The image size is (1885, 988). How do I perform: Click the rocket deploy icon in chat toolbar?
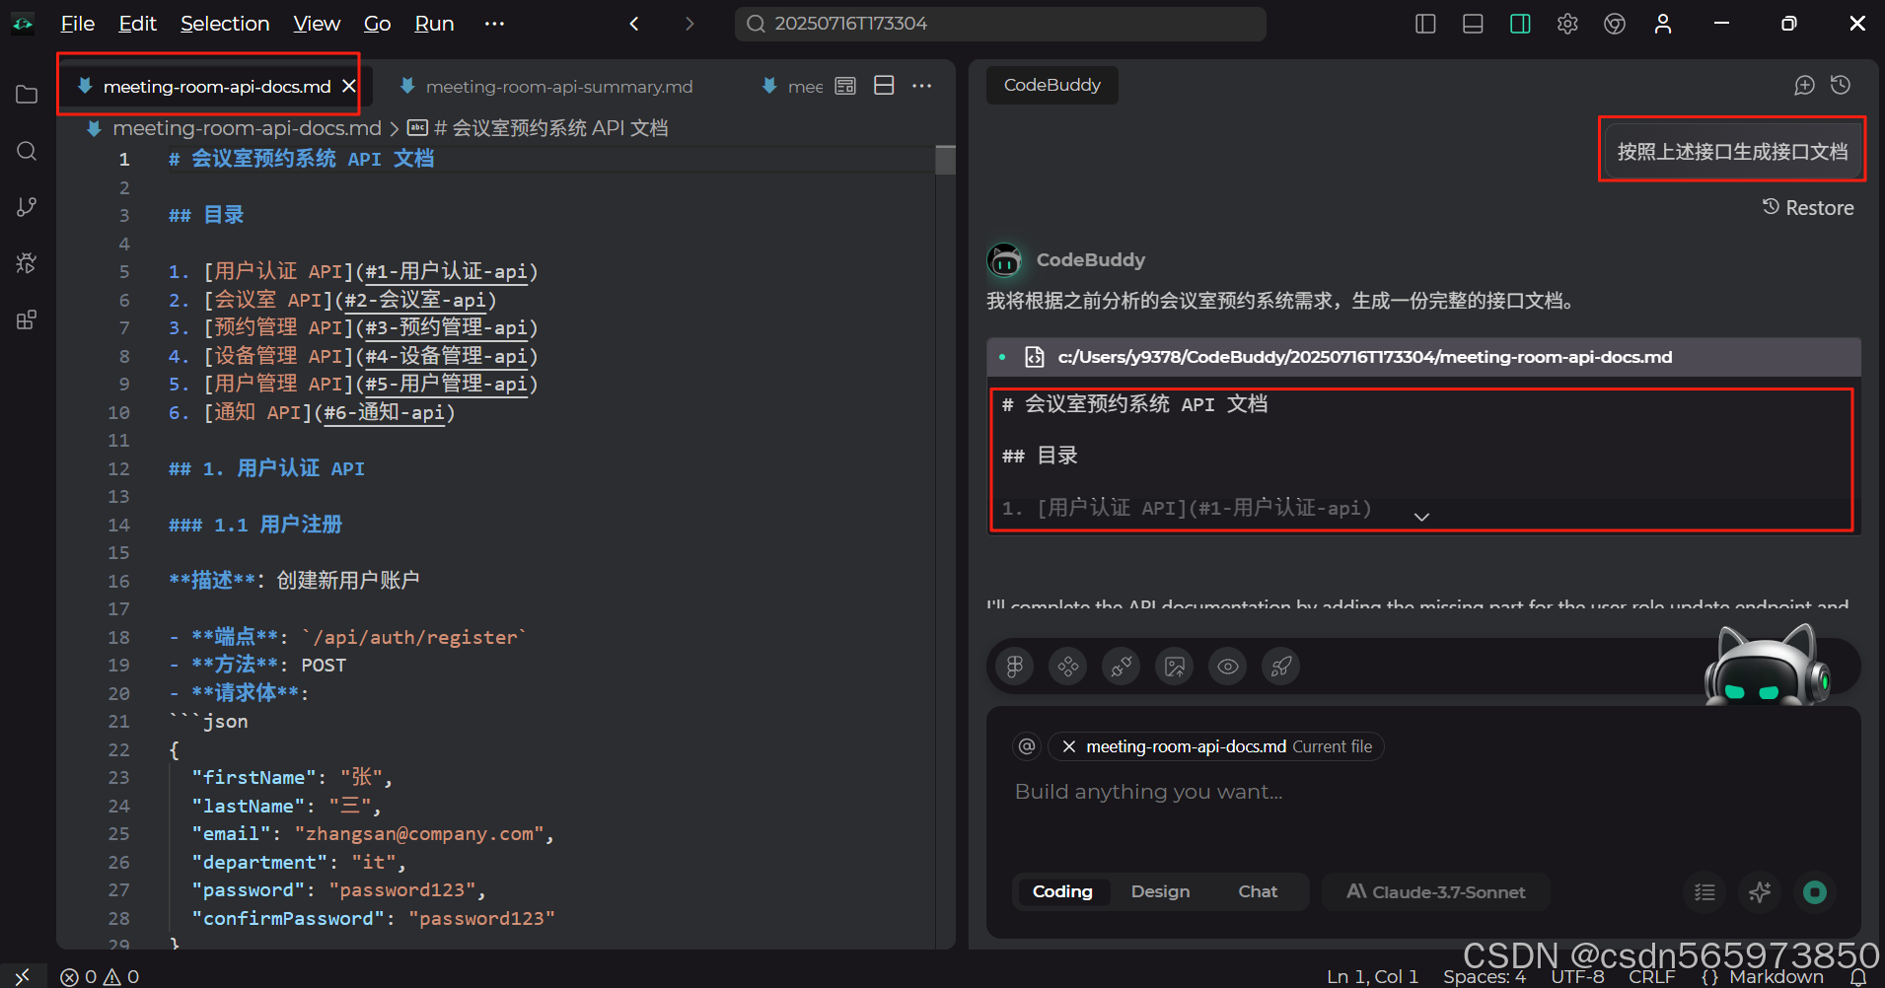coord(1280,668)
